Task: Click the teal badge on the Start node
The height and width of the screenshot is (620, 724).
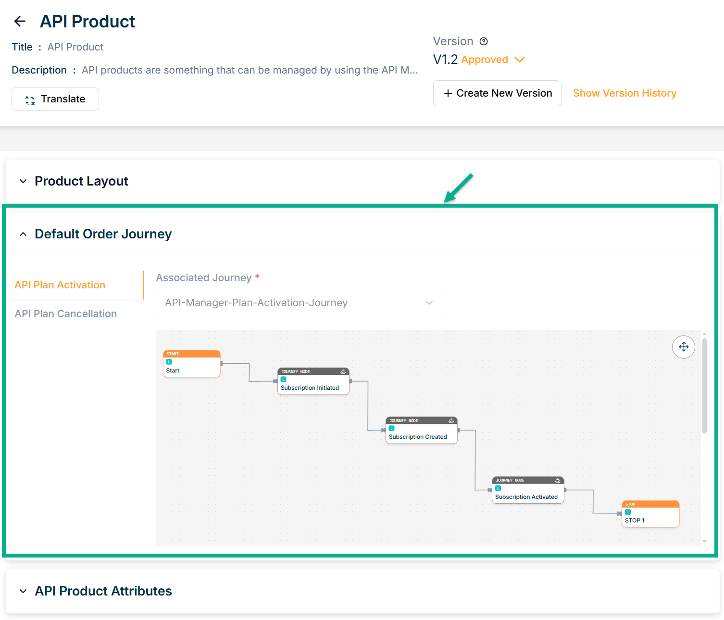Action: [x=169, y=362]
